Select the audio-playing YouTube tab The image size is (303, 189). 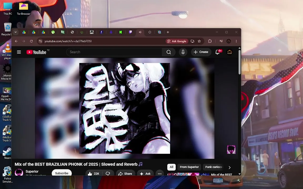[140, 32]
